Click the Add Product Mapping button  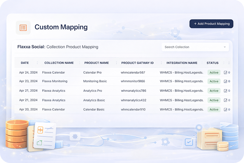(x=211, y=24)
